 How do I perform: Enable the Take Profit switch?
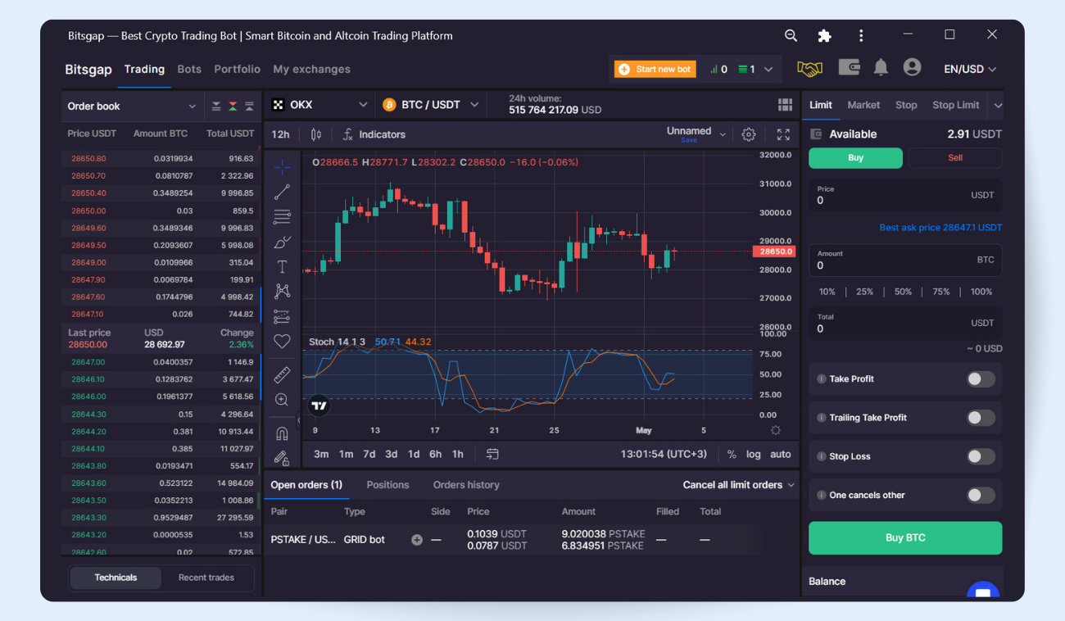[981, 379]
